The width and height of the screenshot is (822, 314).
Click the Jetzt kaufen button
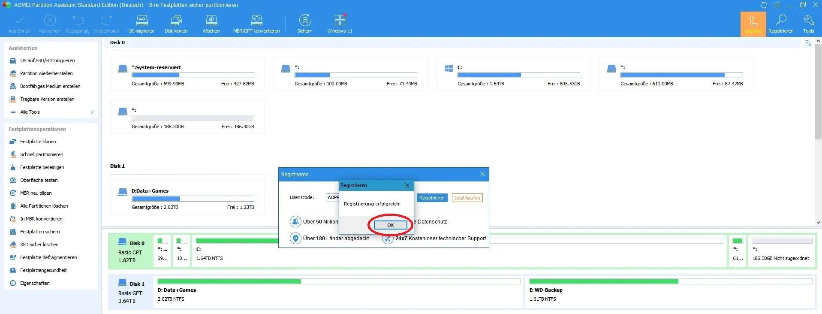pos(467,198)
